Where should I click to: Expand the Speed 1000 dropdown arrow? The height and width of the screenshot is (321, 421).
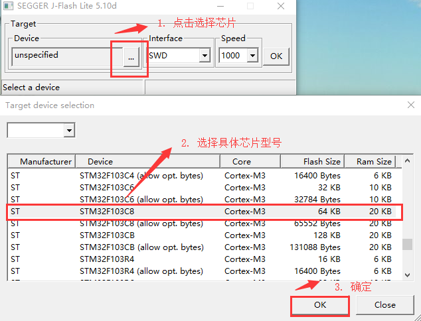tap(252, 56)
